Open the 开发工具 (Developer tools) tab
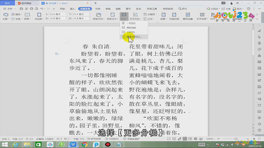264x148 pixels. (x=152, y=9)
